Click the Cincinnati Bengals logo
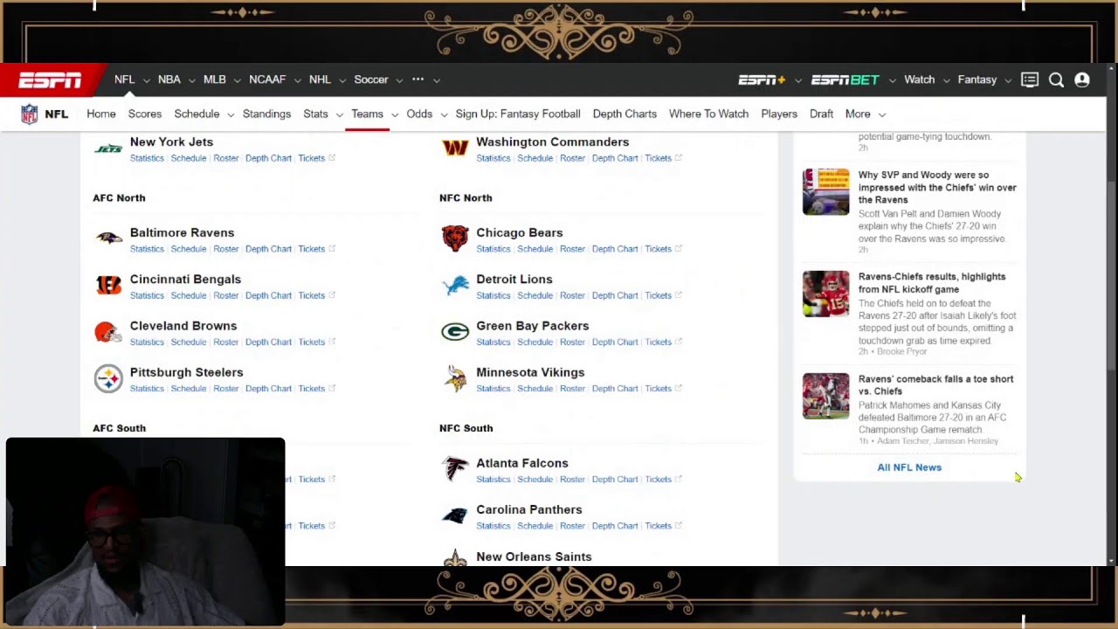This screenshot has height=629, width=1118. pyautogui.click(x=109, y=285)
